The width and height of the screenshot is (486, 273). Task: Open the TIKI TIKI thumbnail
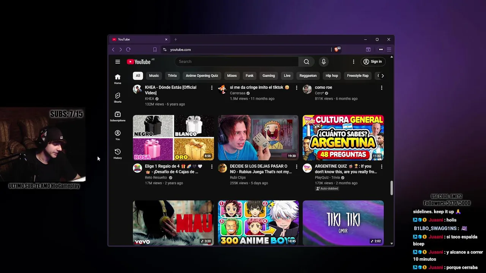pos(343,223)
